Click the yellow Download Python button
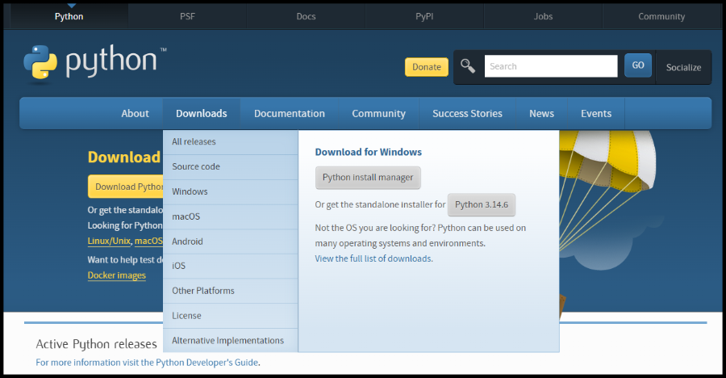Screen dimensions: 726x378 click(x=126, y=187)
